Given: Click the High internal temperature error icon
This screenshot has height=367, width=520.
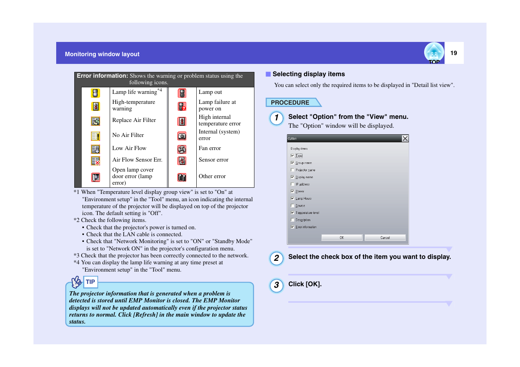Looking at the screenshot, I should [x=182, y=121].
